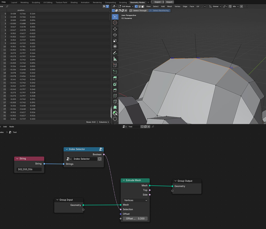266x229 pixels.
Task: Click the String field containing 302,355,356
Action: point(29,169)
